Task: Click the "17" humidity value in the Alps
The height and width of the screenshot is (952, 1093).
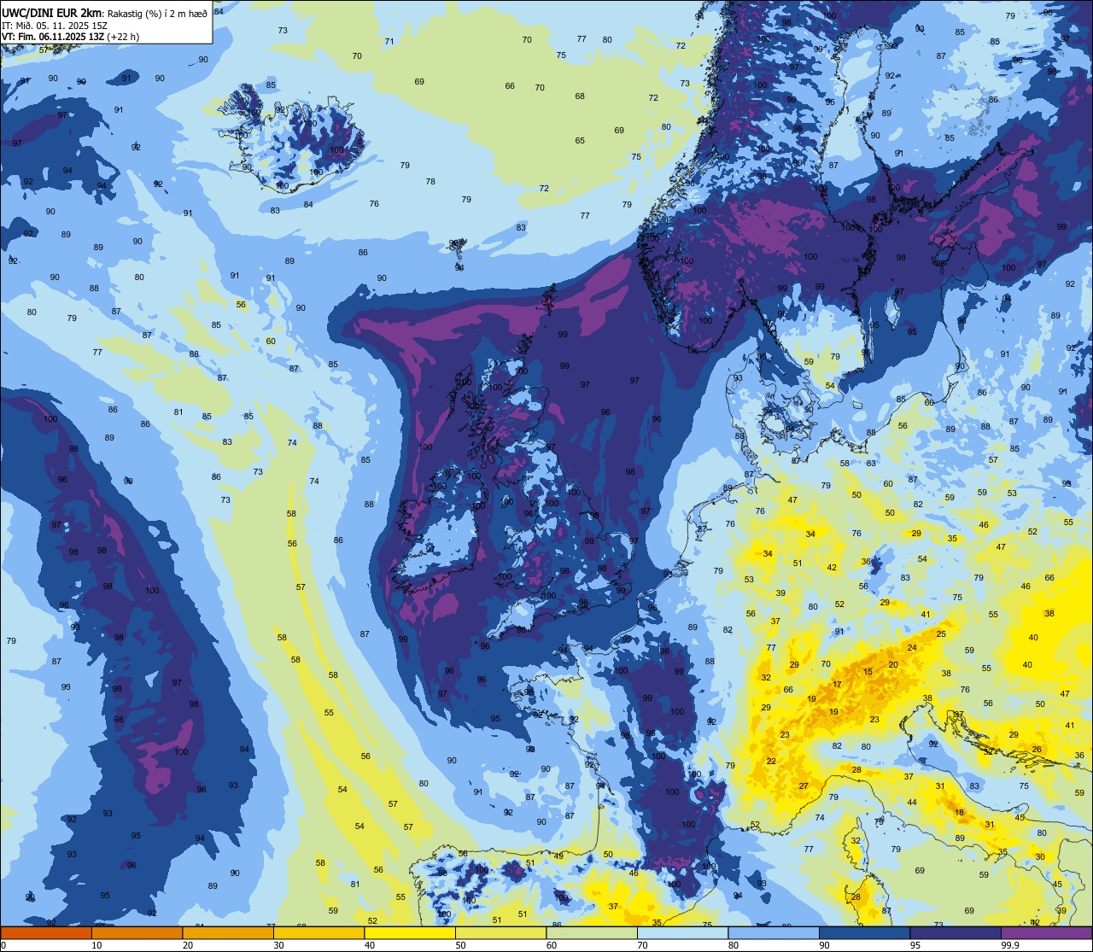Action: tap(837, 685)
